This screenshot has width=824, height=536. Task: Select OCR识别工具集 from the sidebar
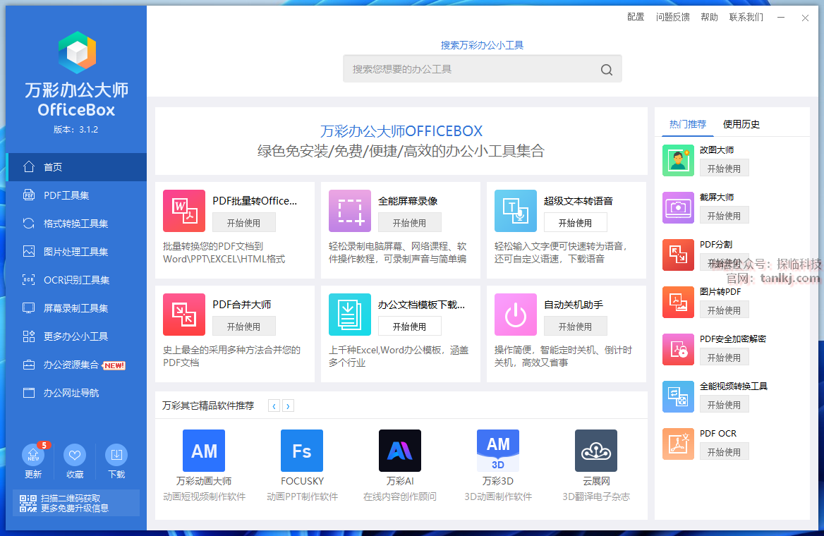(x=76, y=280)
